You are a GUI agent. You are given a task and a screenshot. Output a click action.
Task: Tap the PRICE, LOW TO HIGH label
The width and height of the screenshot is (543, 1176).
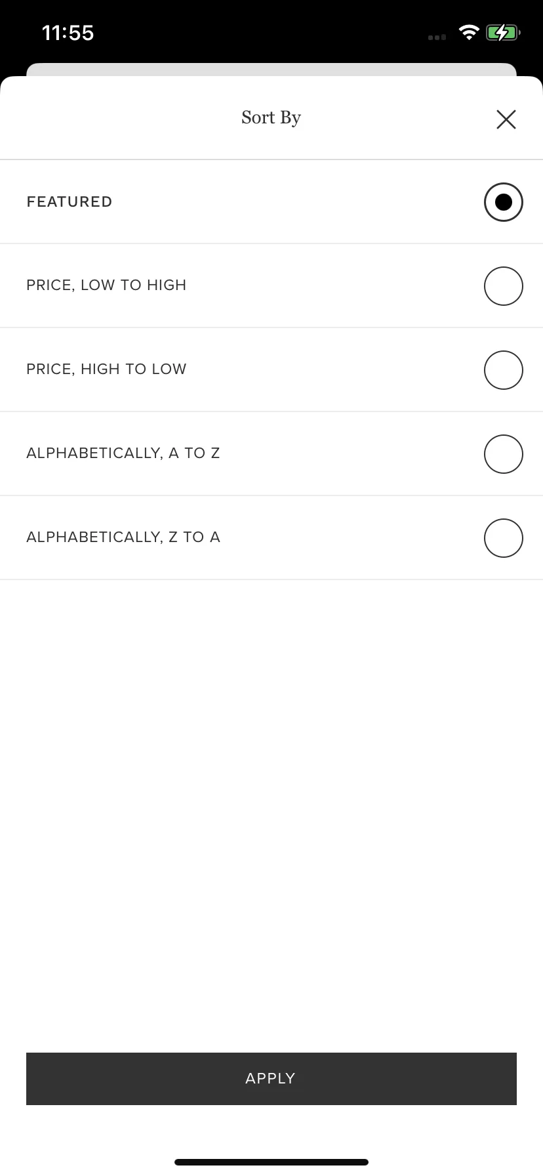click(x=106, y=285)
